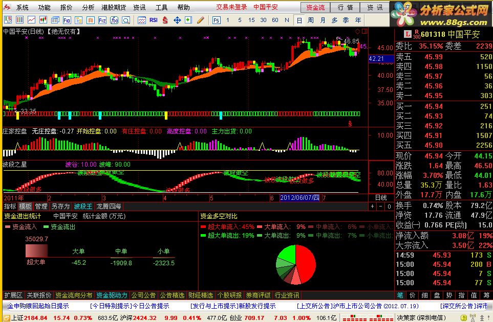Open the 港股期货 menu

(x=114, y=8)
